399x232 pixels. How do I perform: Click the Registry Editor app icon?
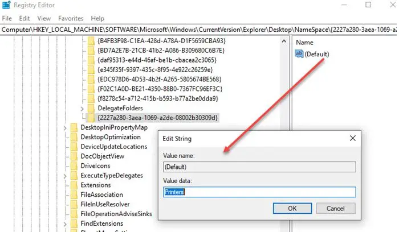(6, 5)
